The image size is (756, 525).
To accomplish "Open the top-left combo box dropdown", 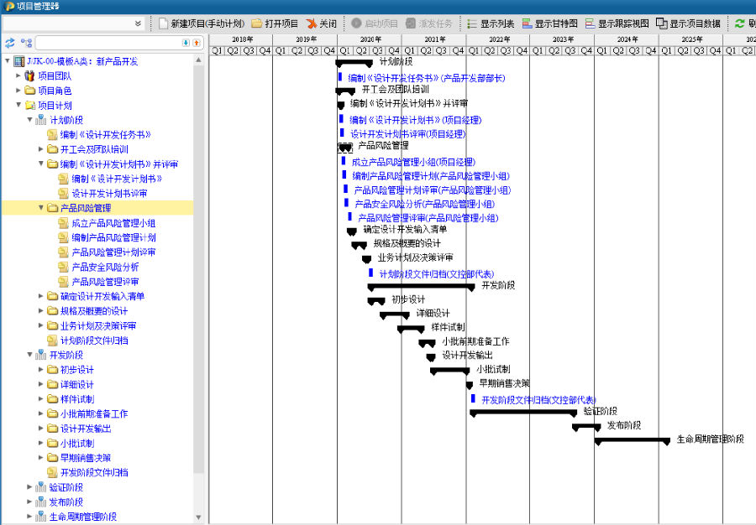I will tap(138, 23).
